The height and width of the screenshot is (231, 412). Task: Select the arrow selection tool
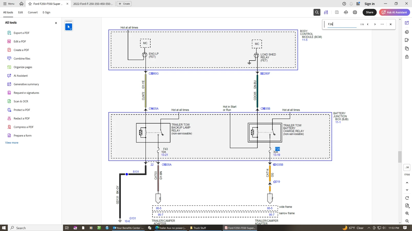coord(69,27)
